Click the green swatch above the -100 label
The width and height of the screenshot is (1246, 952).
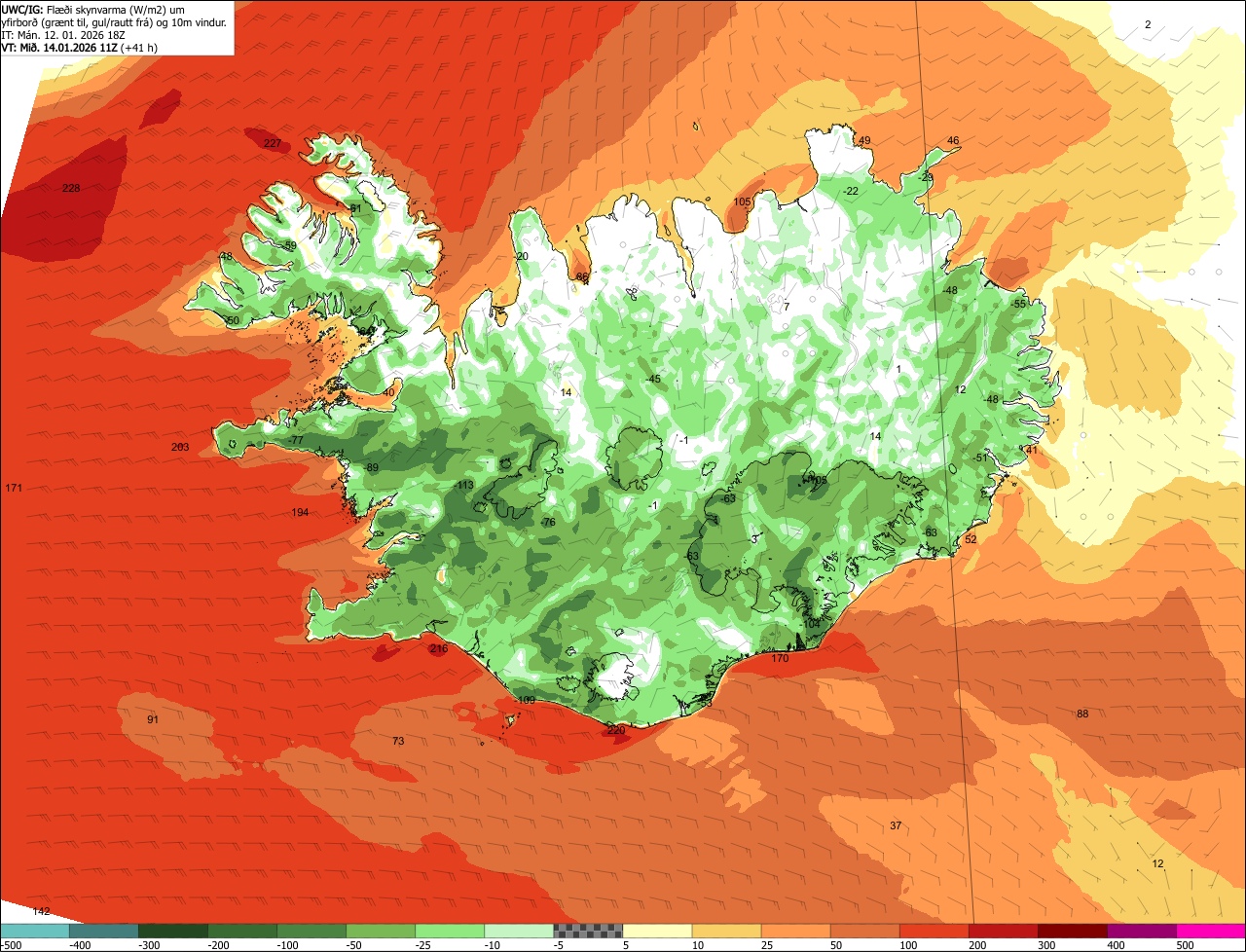click(x=311, y=931)
